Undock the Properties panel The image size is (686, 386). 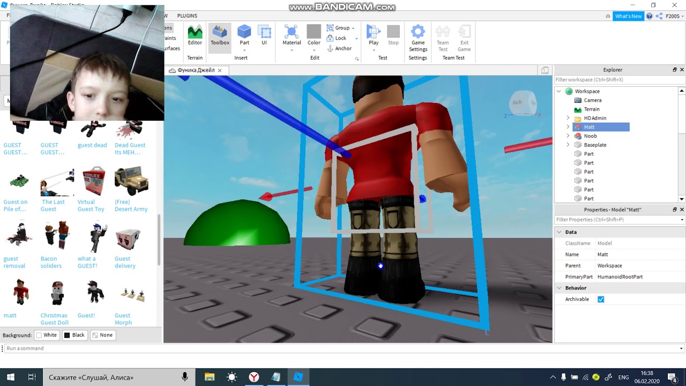675,210
